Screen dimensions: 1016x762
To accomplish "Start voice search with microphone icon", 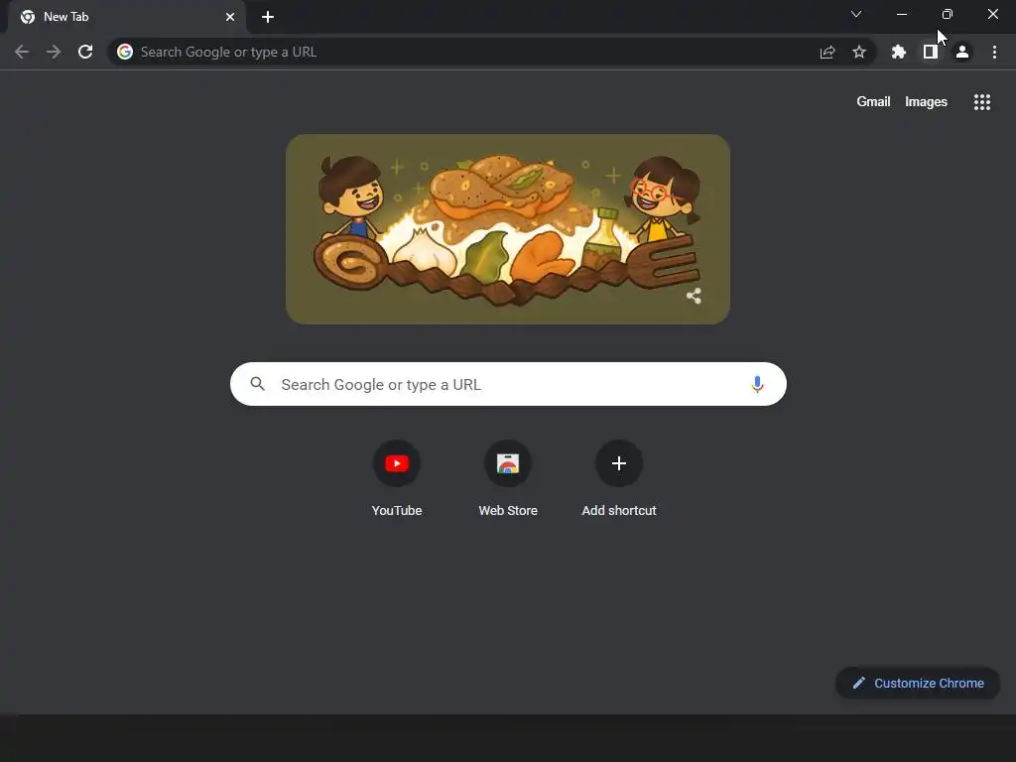I will point(757,384).
